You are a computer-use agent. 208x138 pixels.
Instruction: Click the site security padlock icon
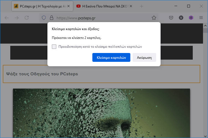52,18
